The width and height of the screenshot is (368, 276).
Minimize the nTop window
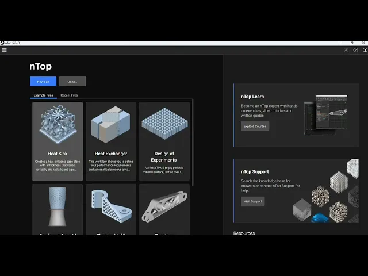point(341,43)
